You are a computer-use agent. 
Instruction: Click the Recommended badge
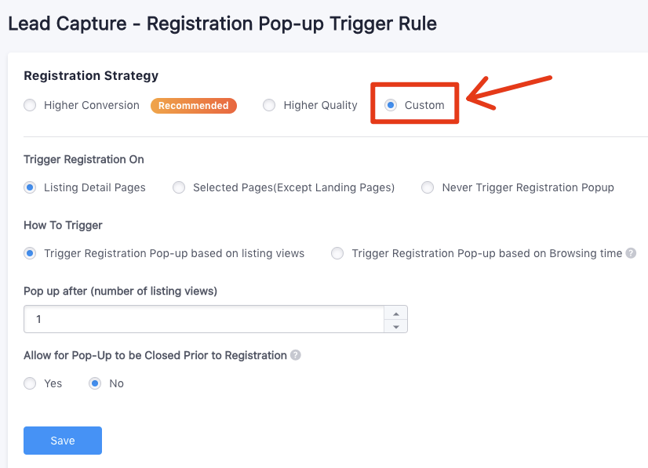[193, 104]
